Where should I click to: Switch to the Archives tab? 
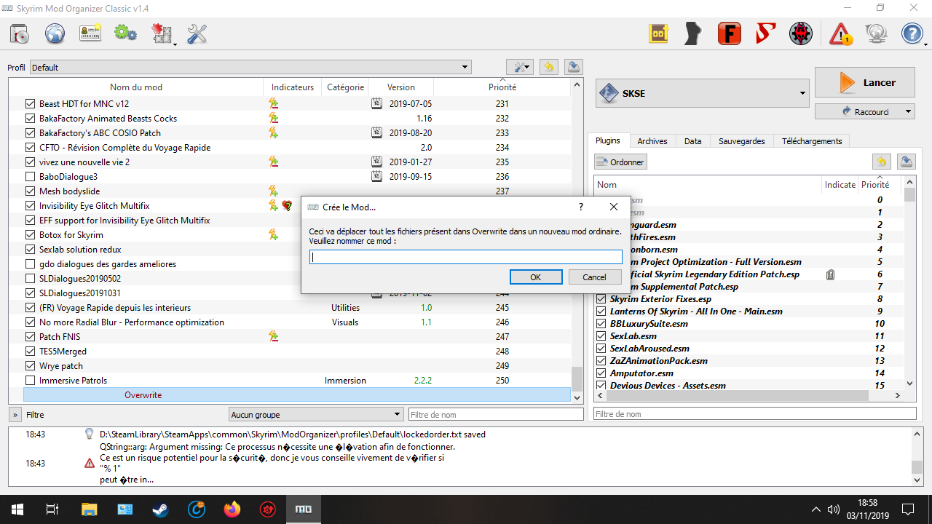click(652, 141)
